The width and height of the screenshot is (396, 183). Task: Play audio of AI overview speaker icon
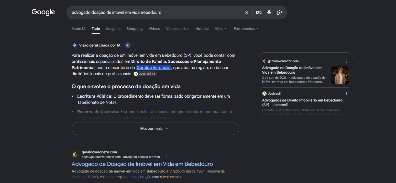(x=128, y=45)
